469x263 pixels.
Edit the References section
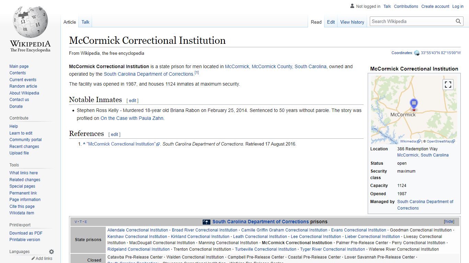click(114, 135)
